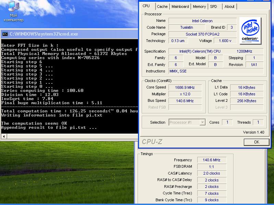This screenshot has width=274, height=205.
Task: Click the 0.13 um technology value
Action: tap(178, 41)
